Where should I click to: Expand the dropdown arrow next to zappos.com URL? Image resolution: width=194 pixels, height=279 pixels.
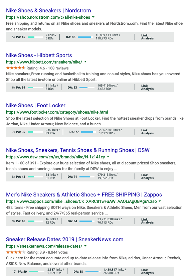coord(160,201)
